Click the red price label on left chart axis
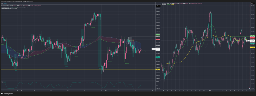The height and width of the screenshot is (96, 256). pos(158,39)
